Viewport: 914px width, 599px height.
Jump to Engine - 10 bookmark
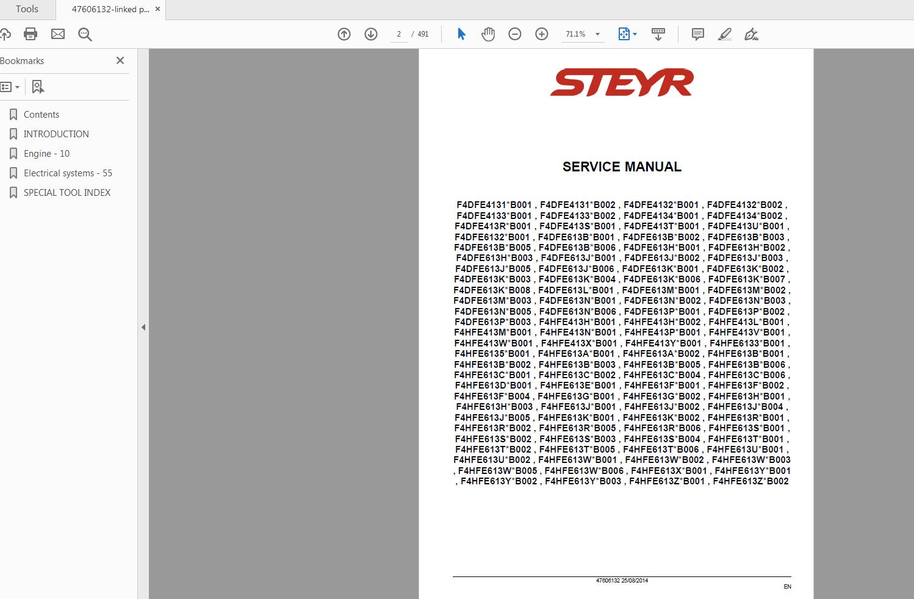coord(46,154)
